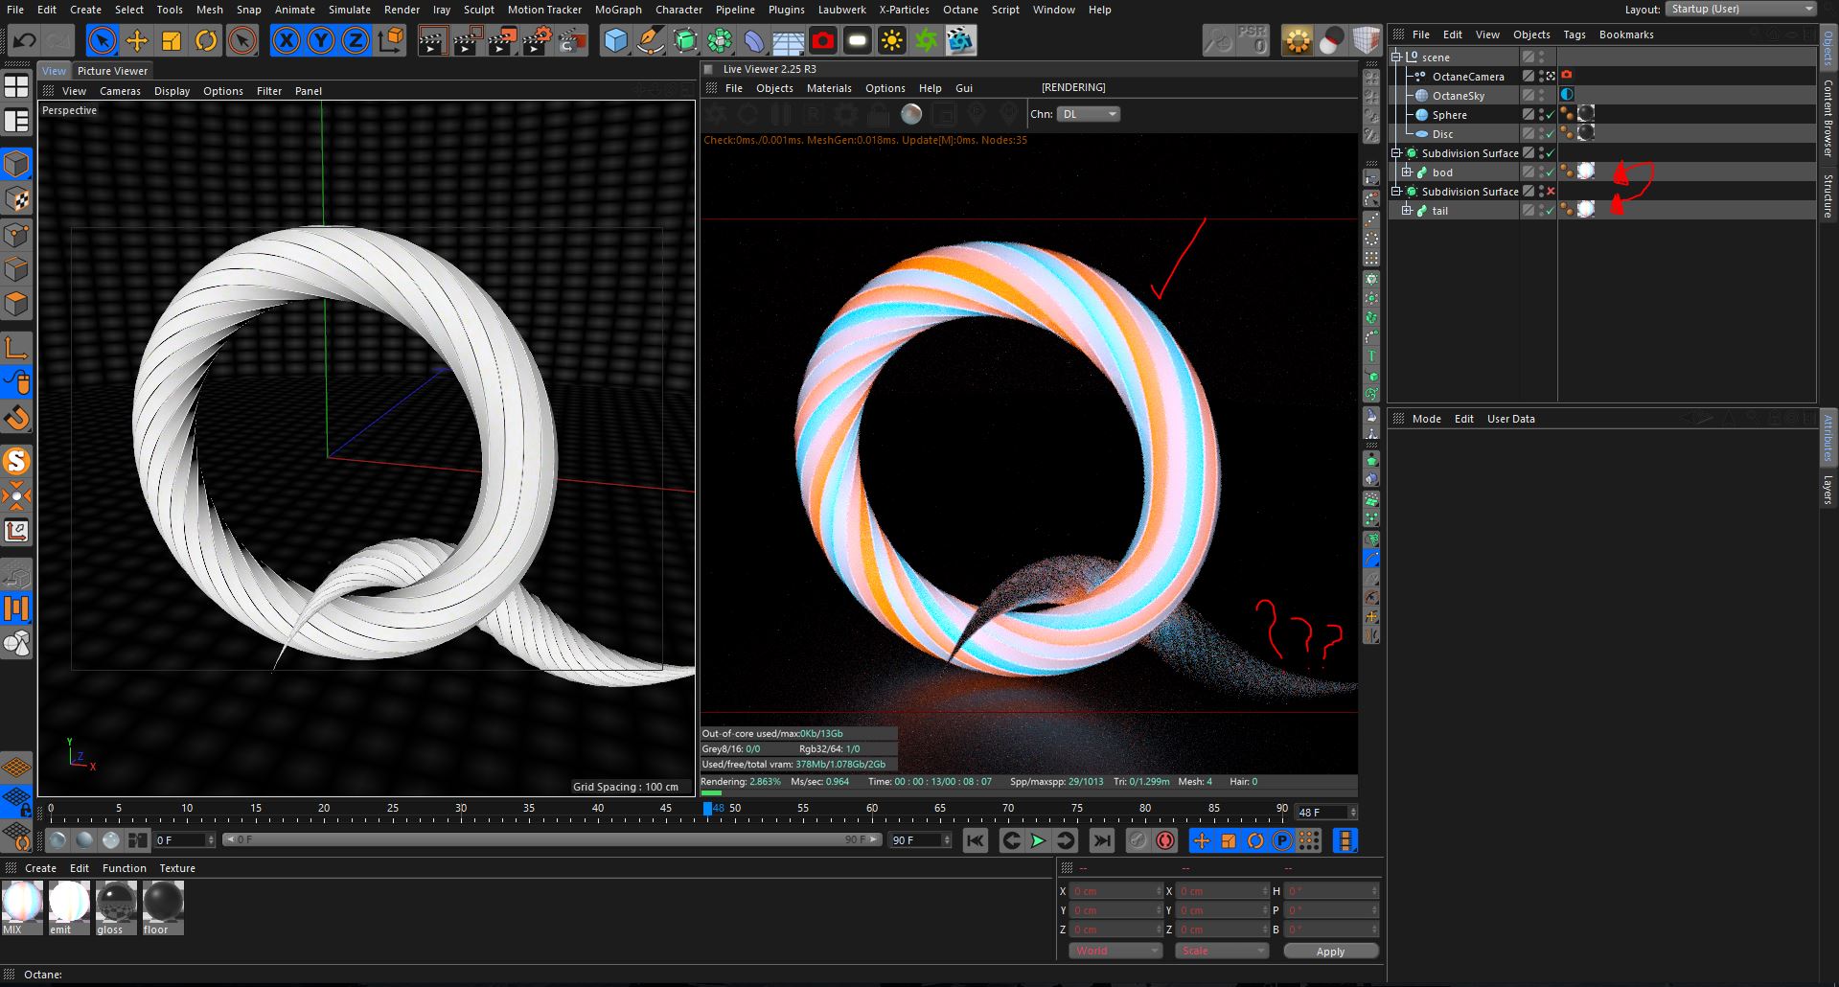Add a Cube primitive object
The width and height of the screenshot is (1839, 987).
coord(615,40)
